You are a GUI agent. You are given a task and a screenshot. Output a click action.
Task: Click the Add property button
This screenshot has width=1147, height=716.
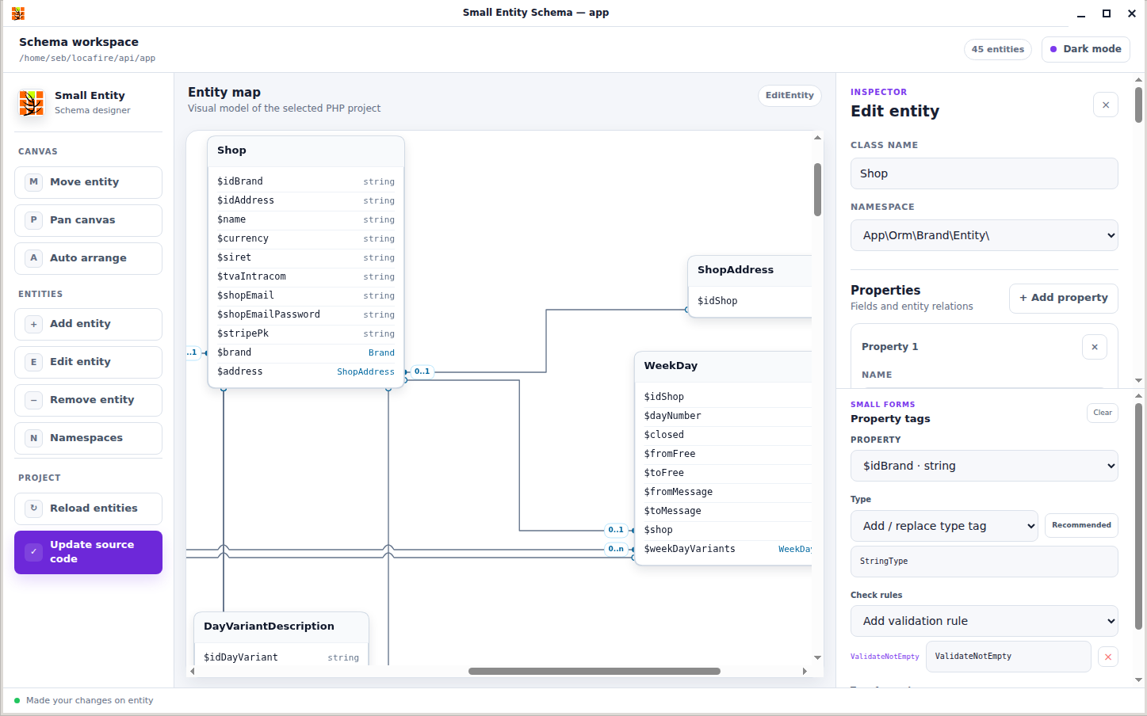pyautogui.click(x=1064, y=298)
